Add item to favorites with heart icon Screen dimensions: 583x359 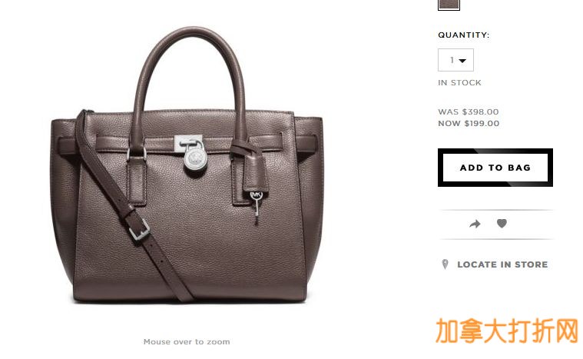[502, 223]
